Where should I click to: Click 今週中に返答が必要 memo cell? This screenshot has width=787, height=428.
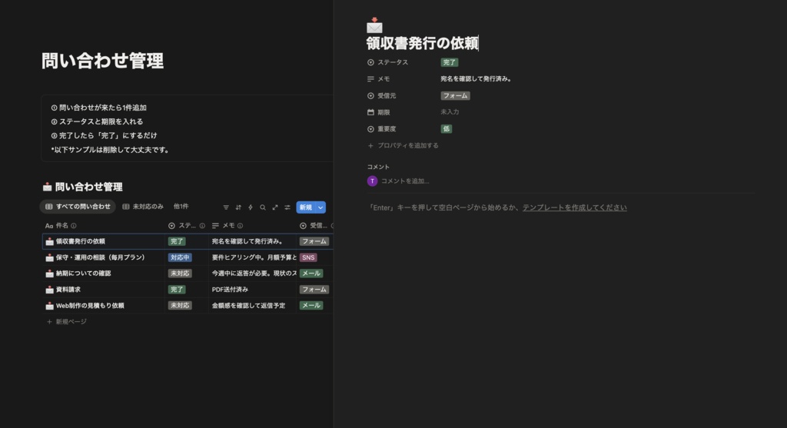click(254, 274)
